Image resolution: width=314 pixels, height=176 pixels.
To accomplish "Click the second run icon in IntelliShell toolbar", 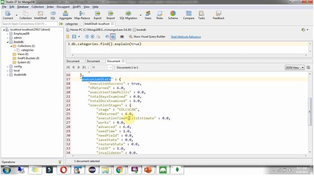I will tap(93, 37).
